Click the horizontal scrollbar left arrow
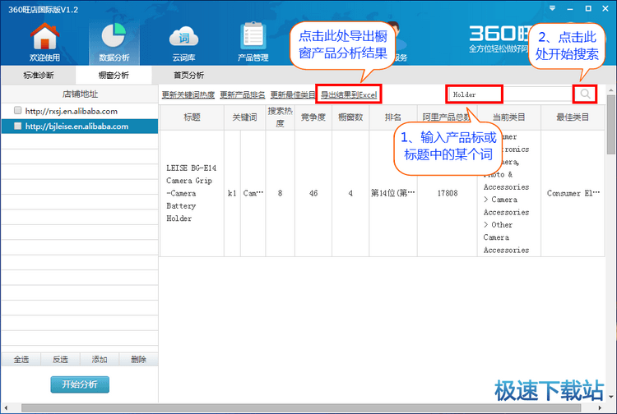 [6, 408]
